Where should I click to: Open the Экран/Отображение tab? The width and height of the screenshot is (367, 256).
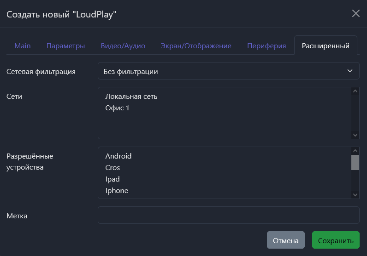pyautogui.click(x=196, y=46)
